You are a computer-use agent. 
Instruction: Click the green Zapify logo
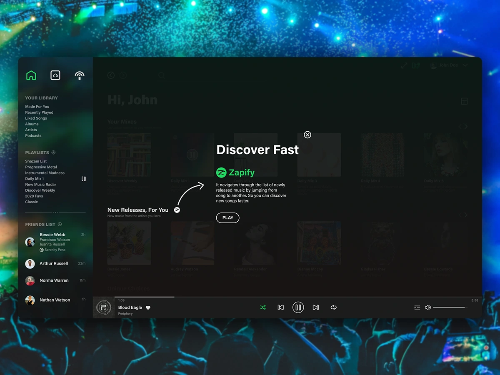tap(235, 172)
